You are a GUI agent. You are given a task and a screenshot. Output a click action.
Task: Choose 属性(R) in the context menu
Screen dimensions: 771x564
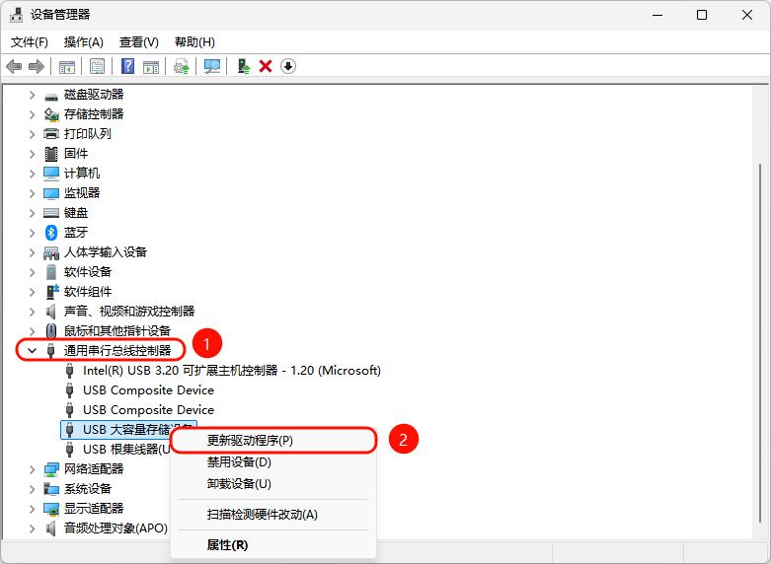tap(227, 544)
